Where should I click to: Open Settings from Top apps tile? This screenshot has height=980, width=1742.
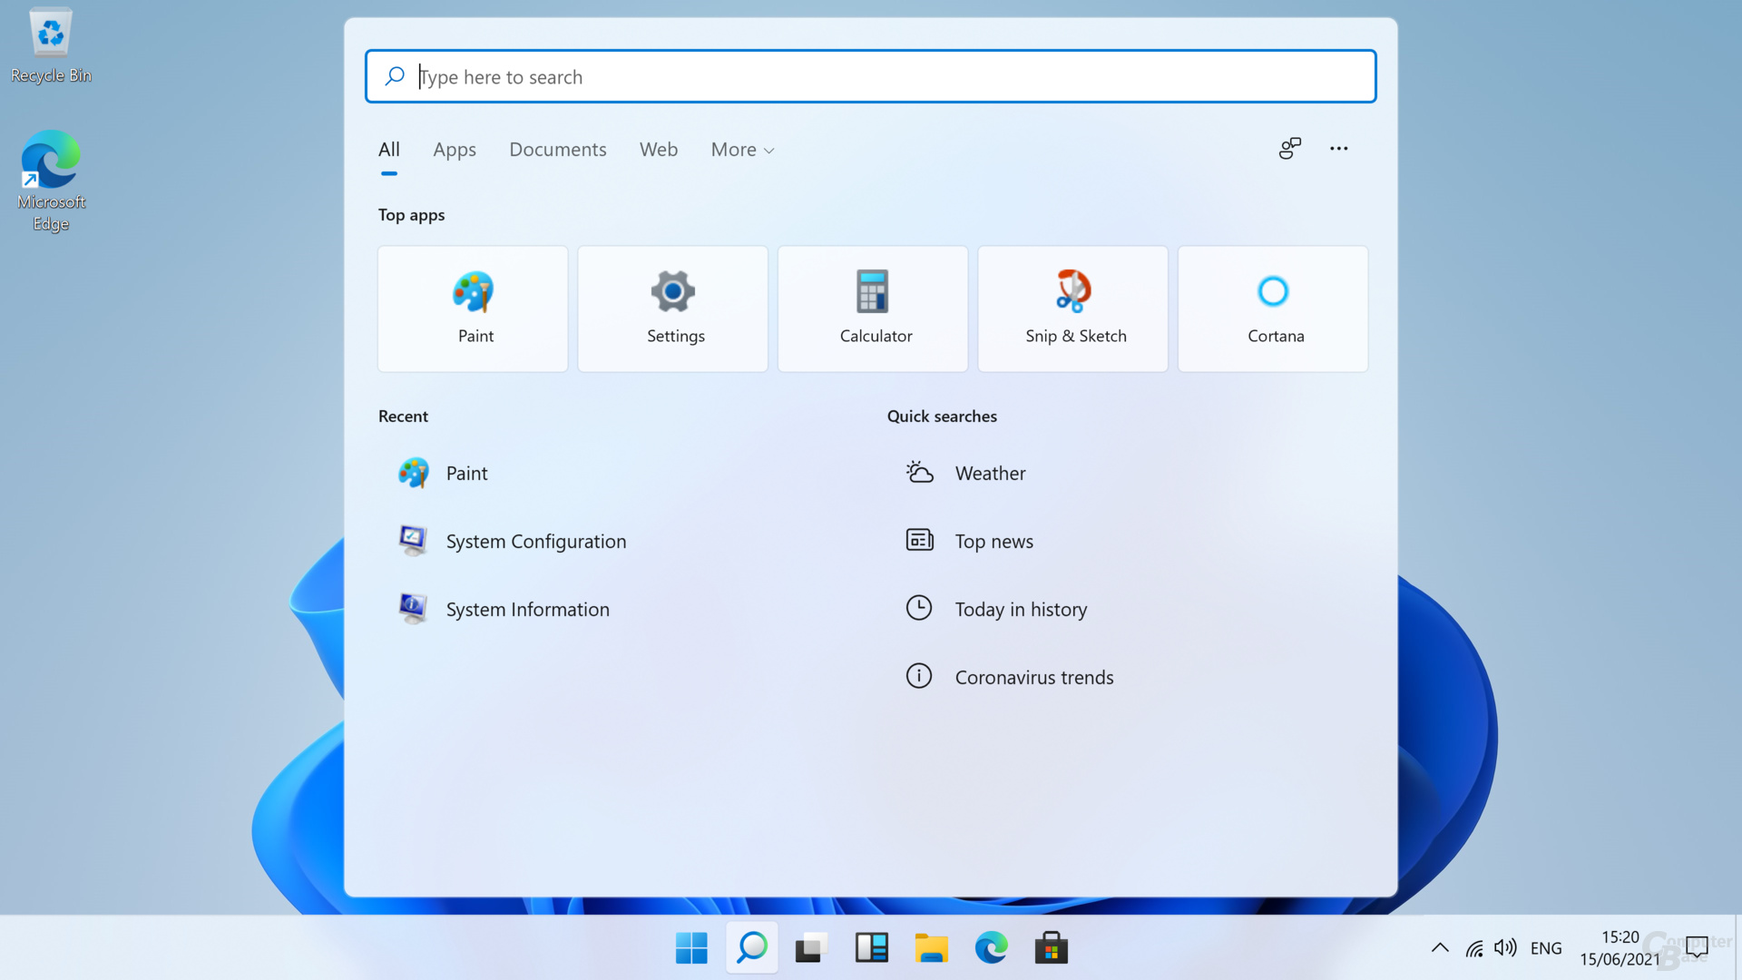click(672, 309)
